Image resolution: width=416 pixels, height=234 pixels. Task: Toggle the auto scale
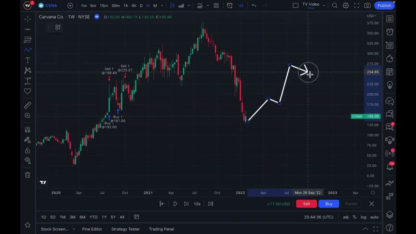click(374, 217)
